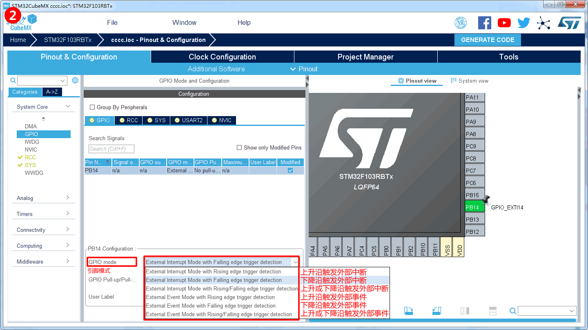
Task: Expand the Timers category
Action: click(x=44, y=214)
